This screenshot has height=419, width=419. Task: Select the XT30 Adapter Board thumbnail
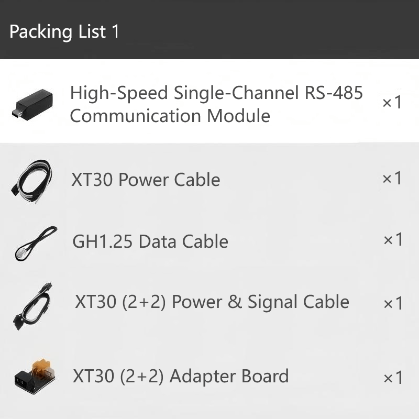click(x=35, y=377)
